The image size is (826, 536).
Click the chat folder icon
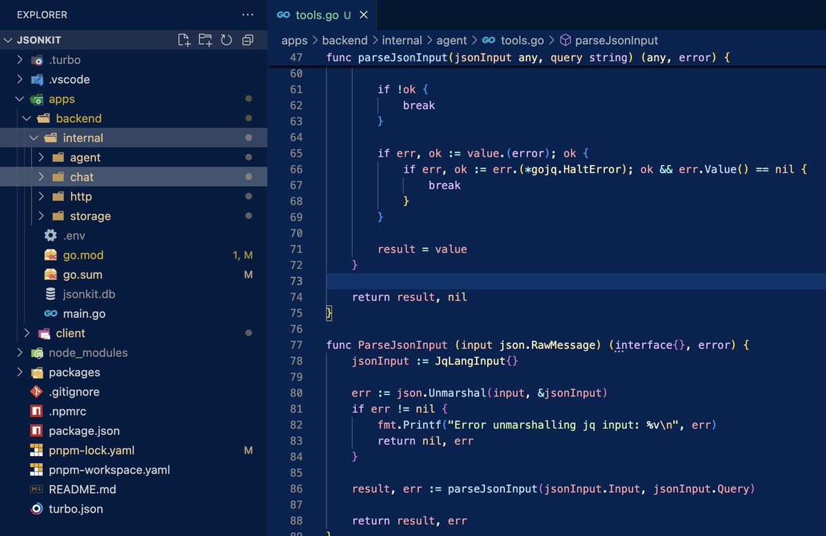pos(58,177)
